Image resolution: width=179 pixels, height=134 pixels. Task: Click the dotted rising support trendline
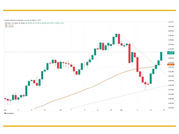click(x=119, y=97)
